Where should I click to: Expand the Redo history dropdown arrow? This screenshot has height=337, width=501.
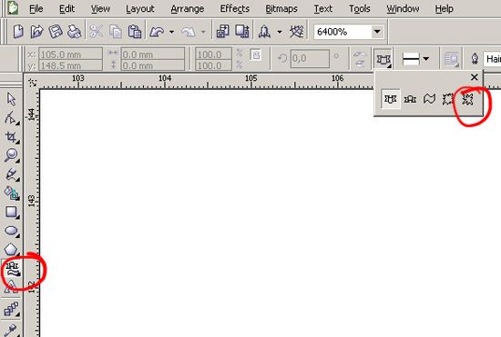coord(203,32)
